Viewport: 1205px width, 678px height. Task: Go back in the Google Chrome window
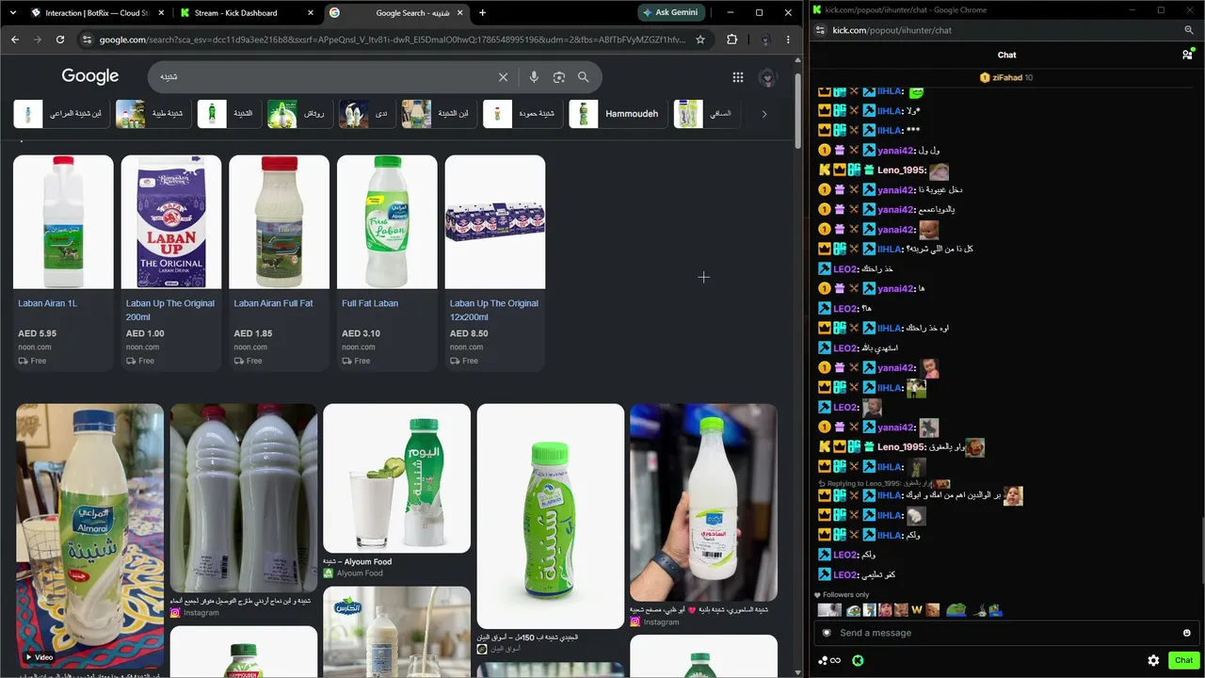pyautogui.click(x=15, y=40)
